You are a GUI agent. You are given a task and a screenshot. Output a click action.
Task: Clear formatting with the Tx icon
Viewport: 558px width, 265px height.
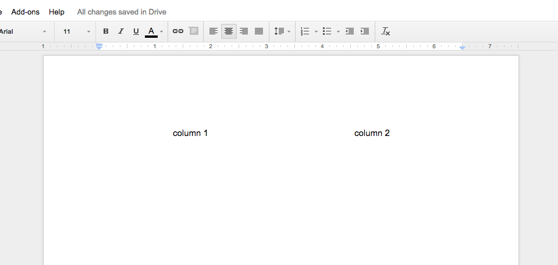click(x=385, y=31)
